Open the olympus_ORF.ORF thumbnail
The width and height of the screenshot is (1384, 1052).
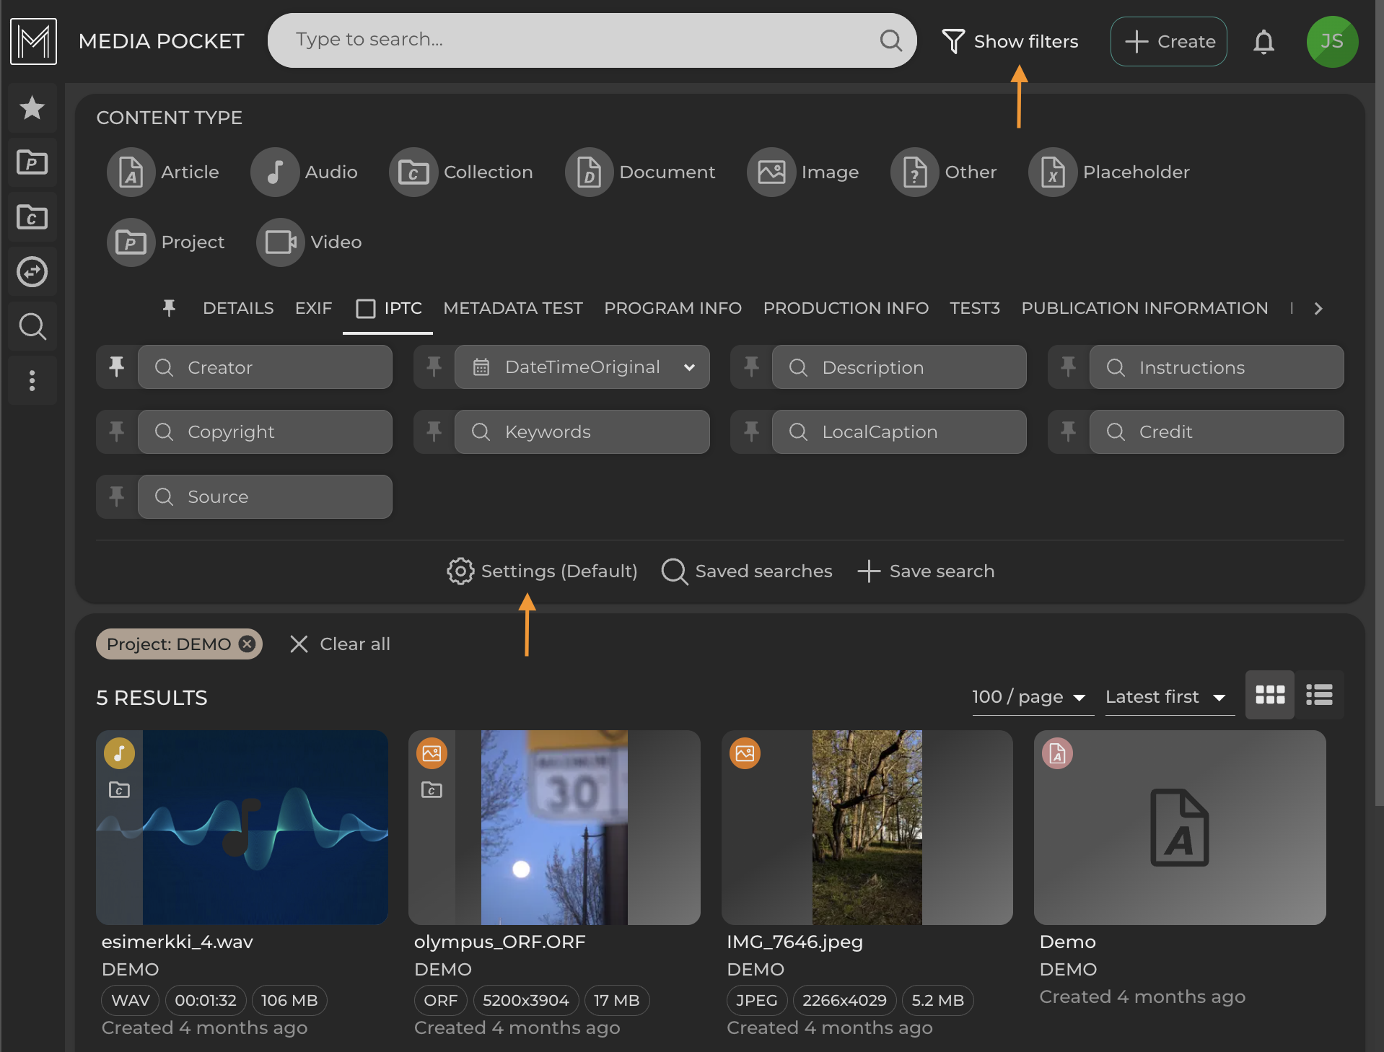pos(554,828)
